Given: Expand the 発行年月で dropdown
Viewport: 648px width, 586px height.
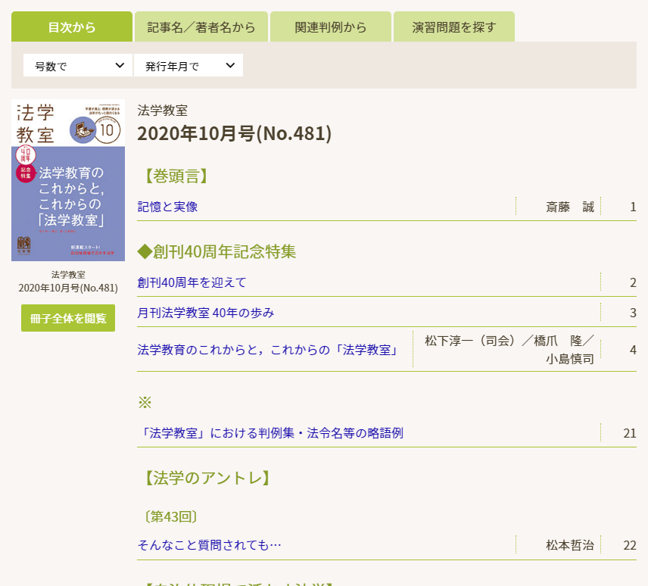Looking at the screenshot, I should (188, 65).
